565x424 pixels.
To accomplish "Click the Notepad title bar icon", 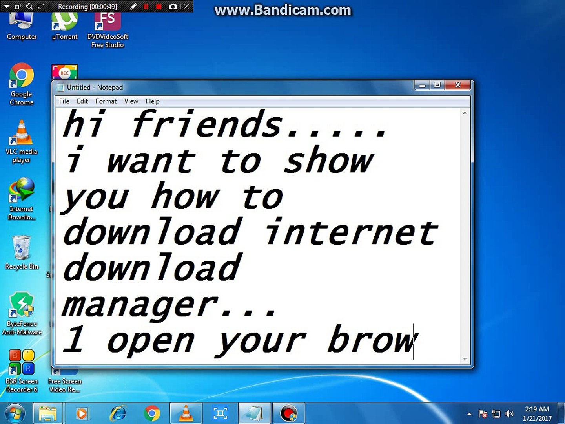I will [x=60, y=87].
